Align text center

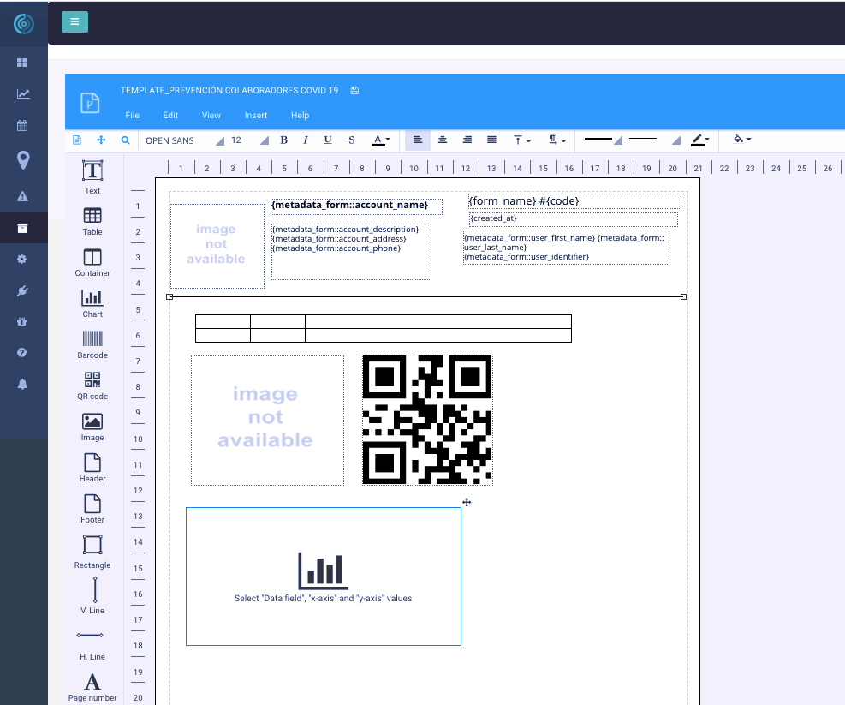coord(443,140)
